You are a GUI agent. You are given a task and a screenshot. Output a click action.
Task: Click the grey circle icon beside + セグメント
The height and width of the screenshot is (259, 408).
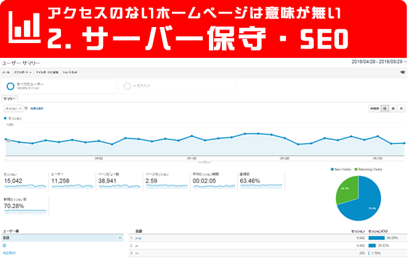click(128, 86)
